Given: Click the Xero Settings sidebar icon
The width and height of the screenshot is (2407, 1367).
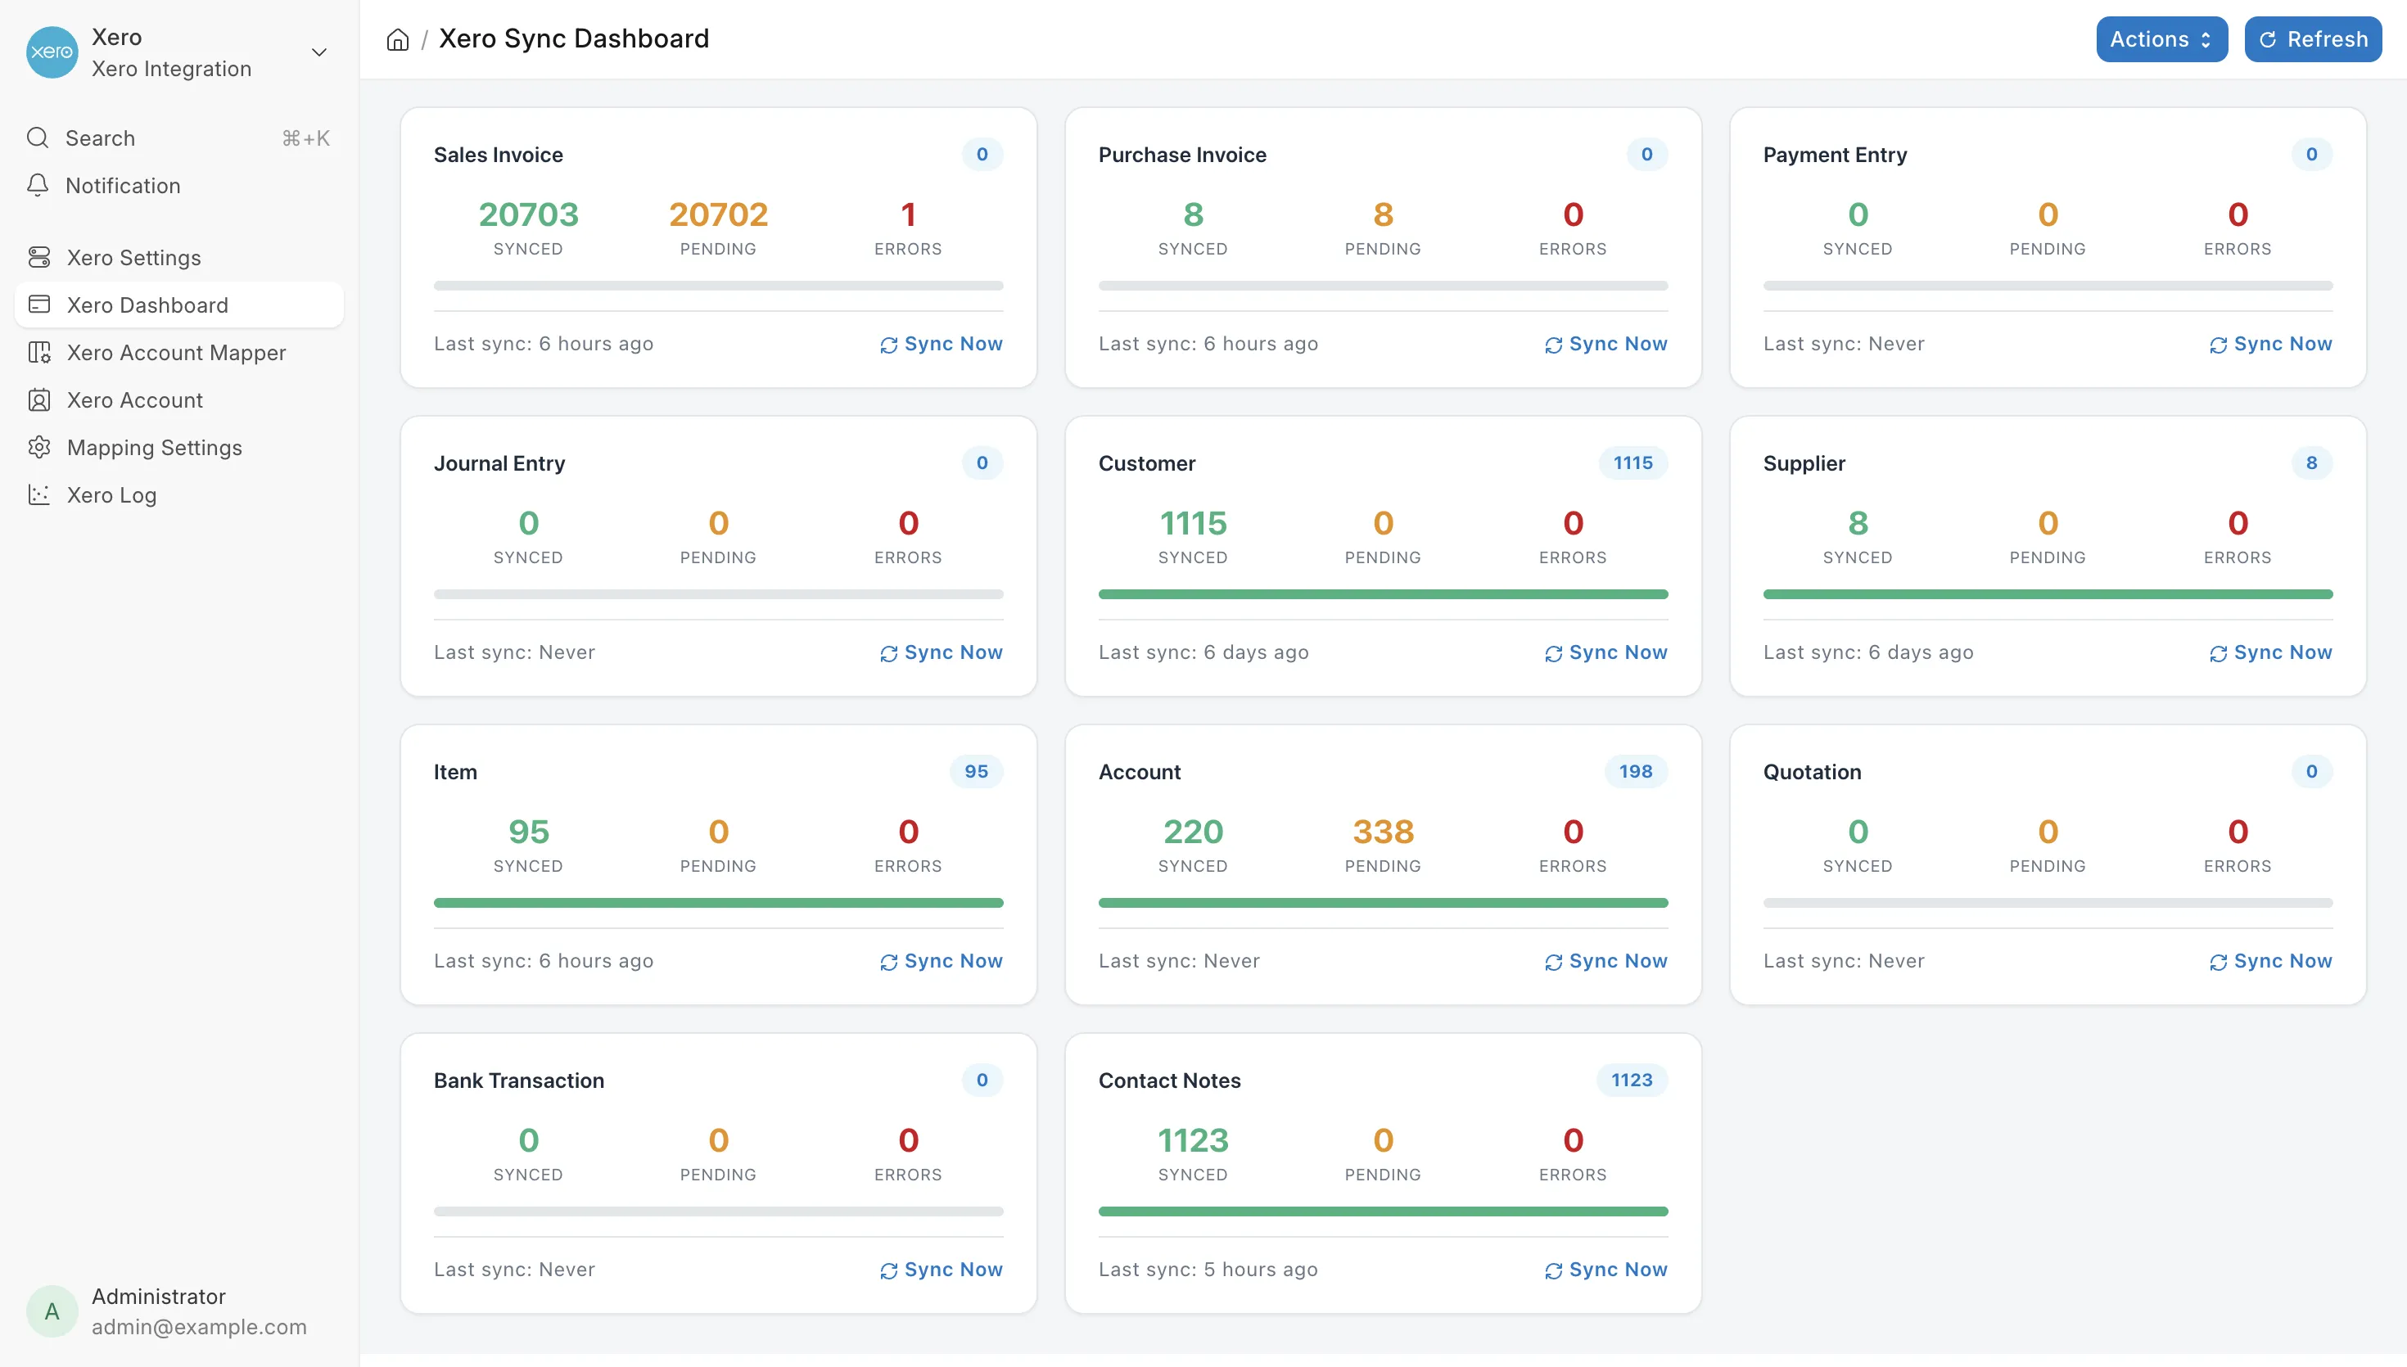Looking at the screenshot, I should (39, 257).
